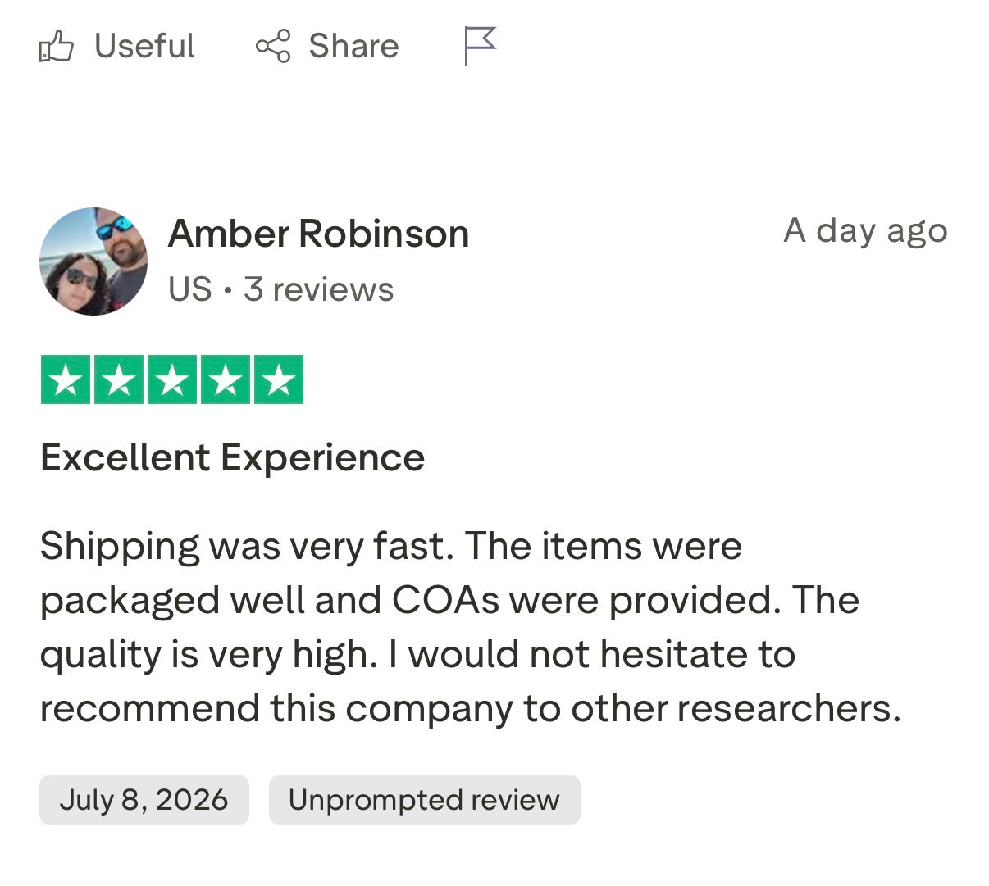Click the word 'COAs' in the review

446,600
